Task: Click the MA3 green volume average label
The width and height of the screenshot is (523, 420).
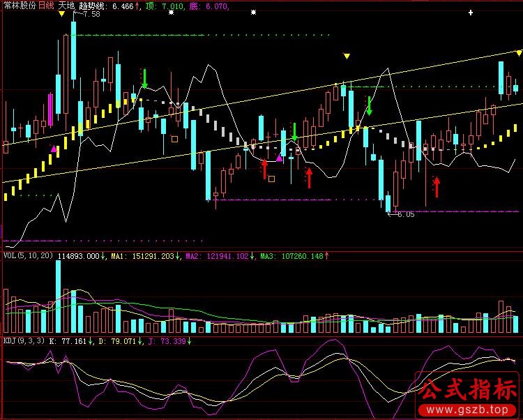Action: [291, 256]
